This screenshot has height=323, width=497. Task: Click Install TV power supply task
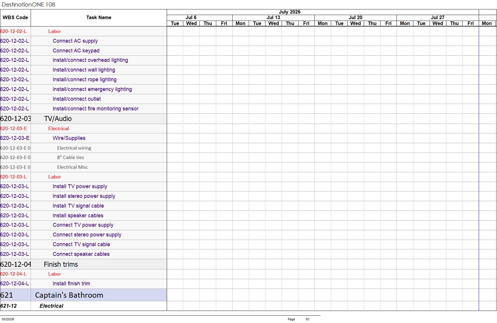point(80,186)
